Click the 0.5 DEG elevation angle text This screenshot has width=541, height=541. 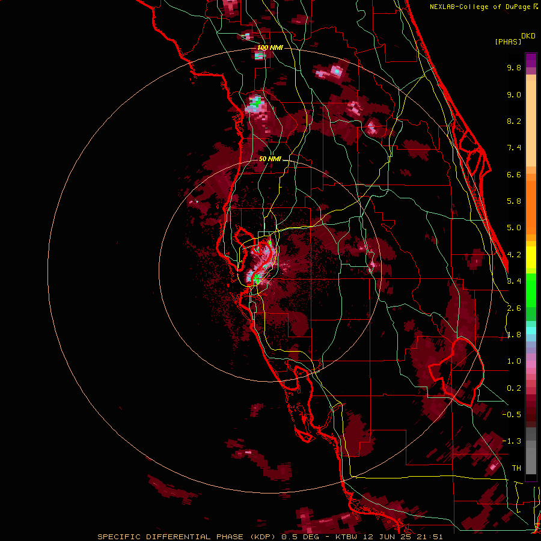click(x=301, y=537)
